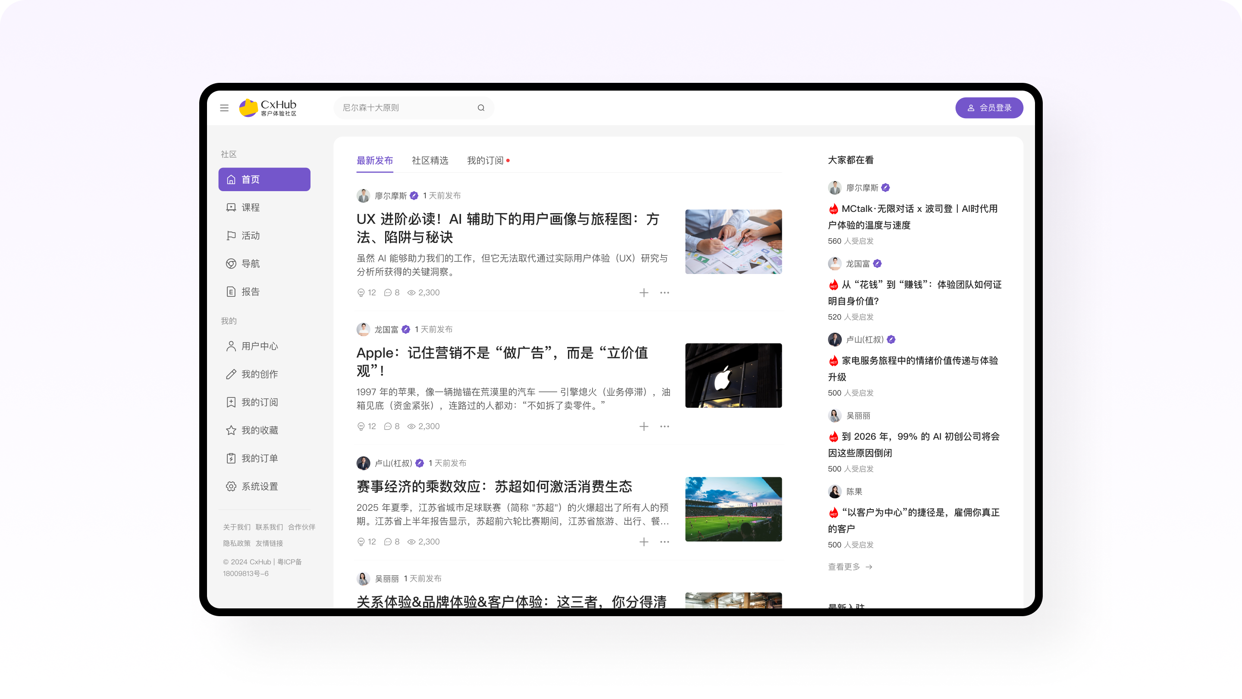This screenshot has width=1242, height=699.
Task: Open the "以客户为中心"的捷径 trending post
Action: tap(914, 520)
